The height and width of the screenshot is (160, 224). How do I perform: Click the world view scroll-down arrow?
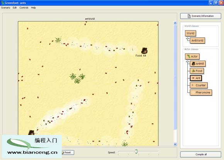175,144
